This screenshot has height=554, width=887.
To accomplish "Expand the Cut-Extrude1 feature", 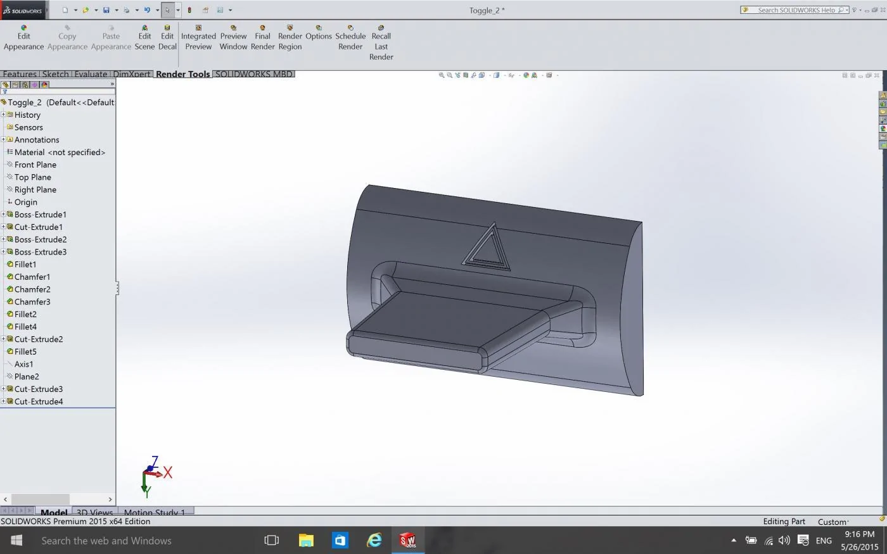I will tap(3, 227).
